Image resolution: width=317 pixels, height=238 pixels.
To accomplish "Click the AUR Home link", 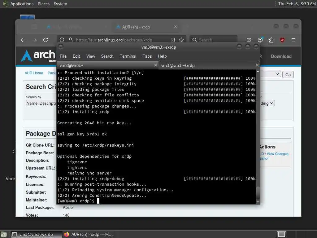I will point(34,73).
